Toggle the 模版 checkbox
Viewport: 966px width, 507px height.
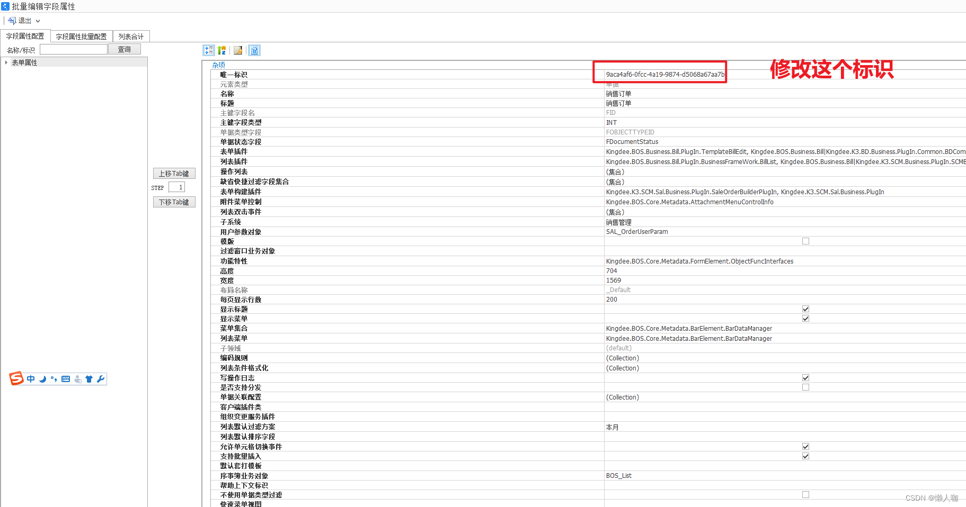coord(805,241)
